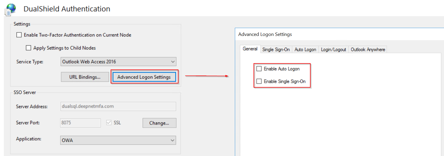444x156 pixels.
Task: Open the Single Sign-On tab
Action: click(x=276, y=50)
